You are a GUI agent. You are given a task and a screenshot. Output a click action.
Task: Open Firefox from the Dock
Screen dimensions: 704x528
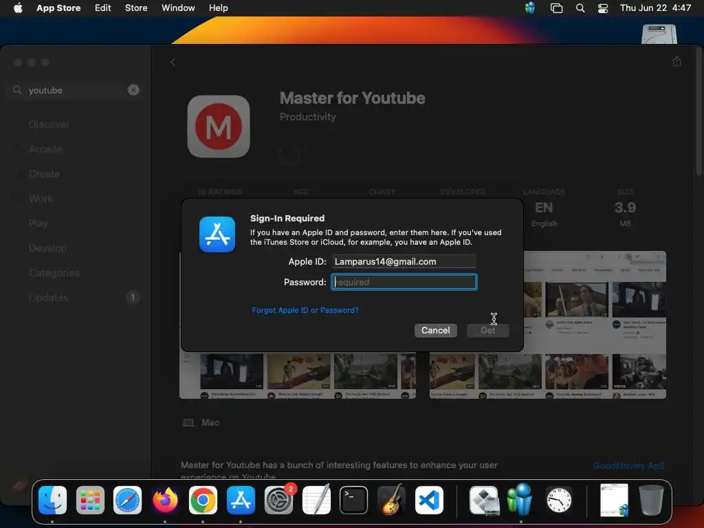point(165,500)
